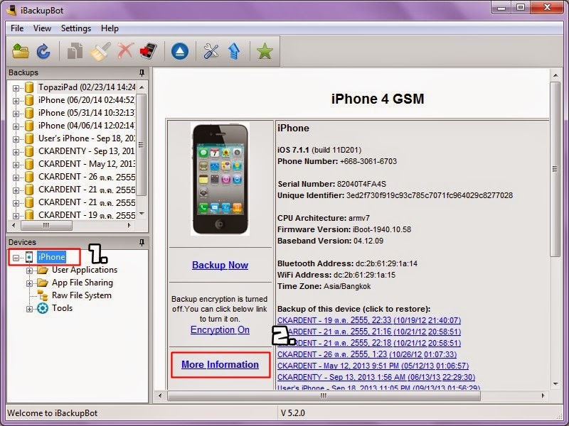This screenshot has height=426, width=569.
Task: Click the Tools gear icon in Devices
Action: click(43, 308)
